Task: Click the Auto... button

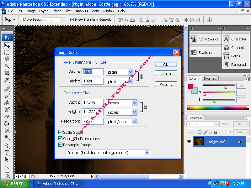Action: [x=166, y=84]
